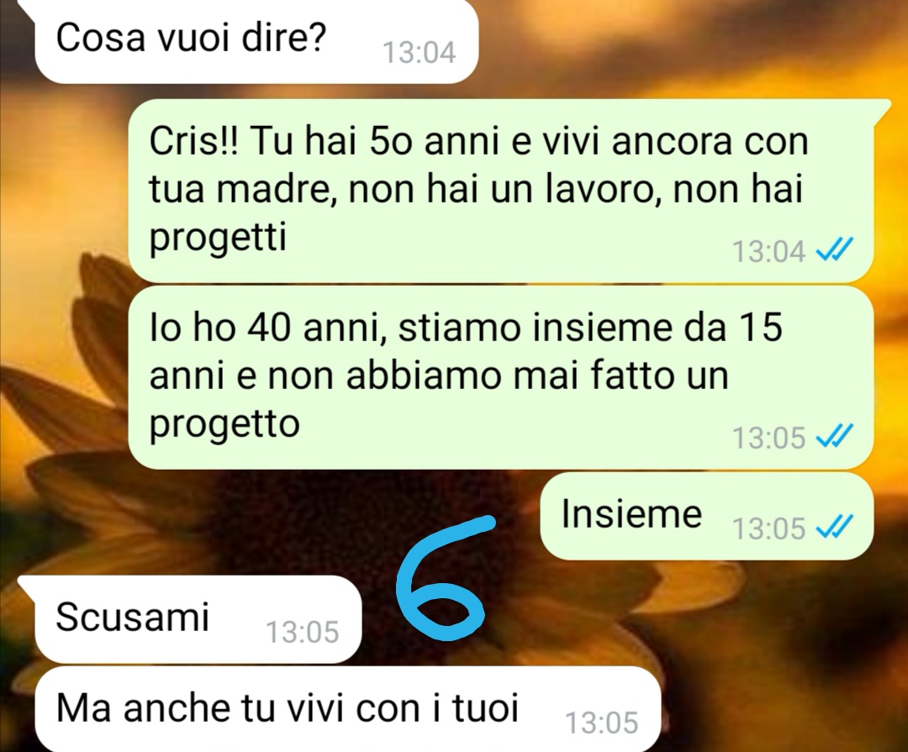This screenshot has width=908, height=752.
Task: Click the 13:05 timestamp next to 'Scusami'
Action: coord(303,632)
